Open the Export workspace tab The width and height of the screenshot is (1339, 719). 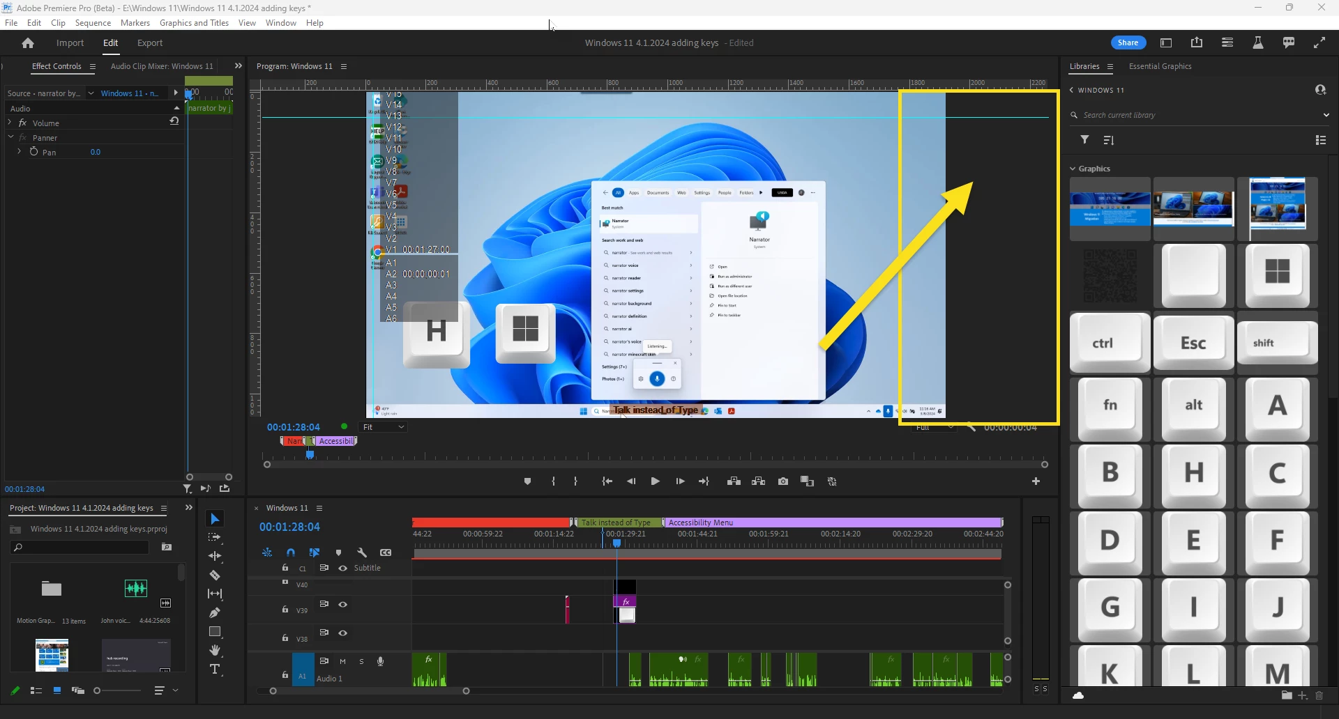click(150, 43)
